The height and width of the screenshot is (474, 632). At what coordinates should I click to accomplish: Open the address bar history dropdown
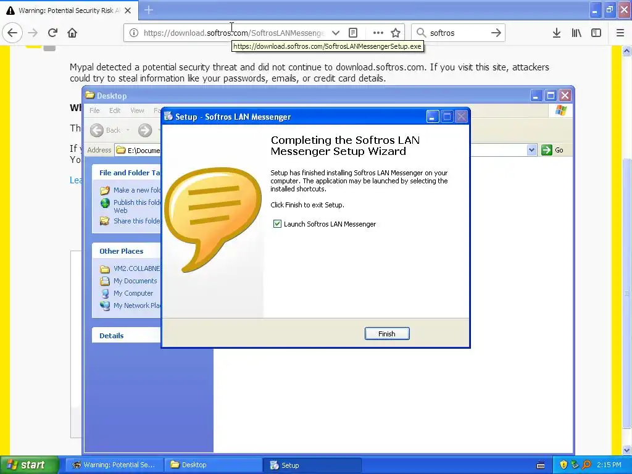point(335,33)
